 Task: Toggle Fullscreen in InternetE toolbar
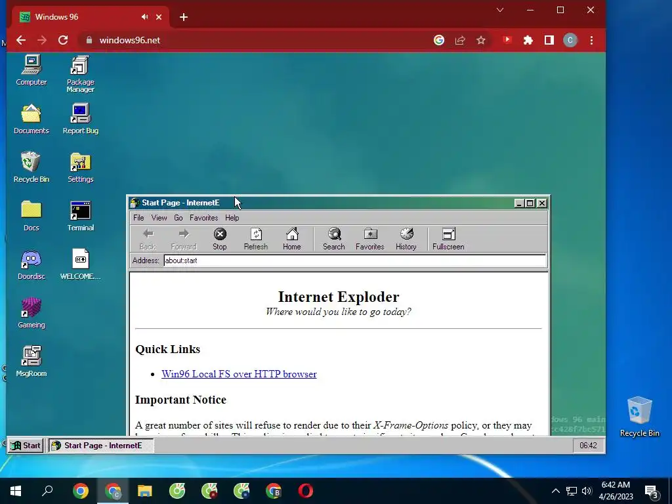coord(448,239)
